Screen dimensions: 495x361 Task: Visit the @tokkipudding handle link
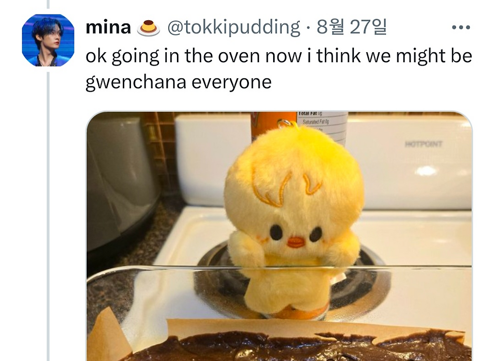(x=233, y=28)
